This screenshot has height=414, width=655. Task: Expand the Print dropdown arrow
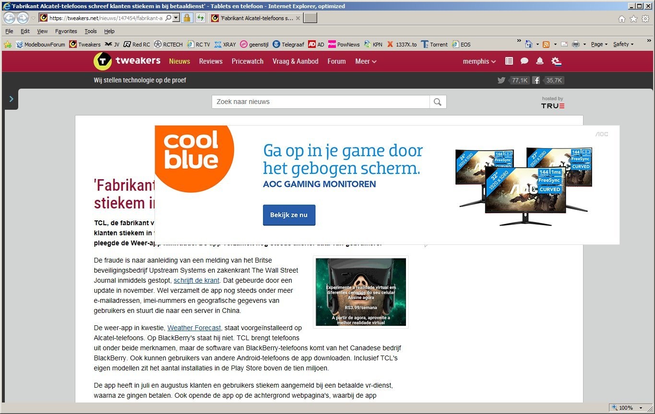[x=584, y=44]
